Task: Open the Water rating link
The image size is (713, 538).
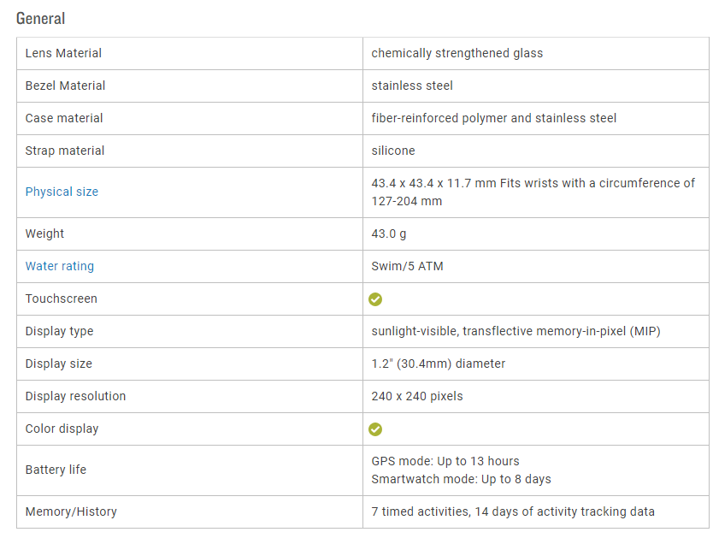Action: point(60,266)
